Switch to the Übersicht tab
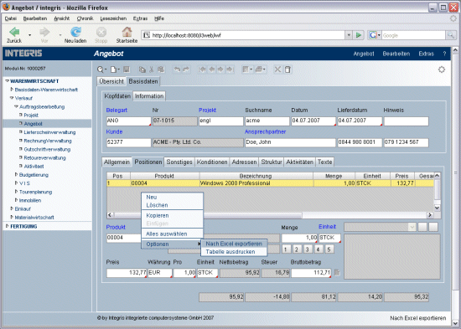The height and width of the screenshot is (329, 461). [x=111, y=81]
